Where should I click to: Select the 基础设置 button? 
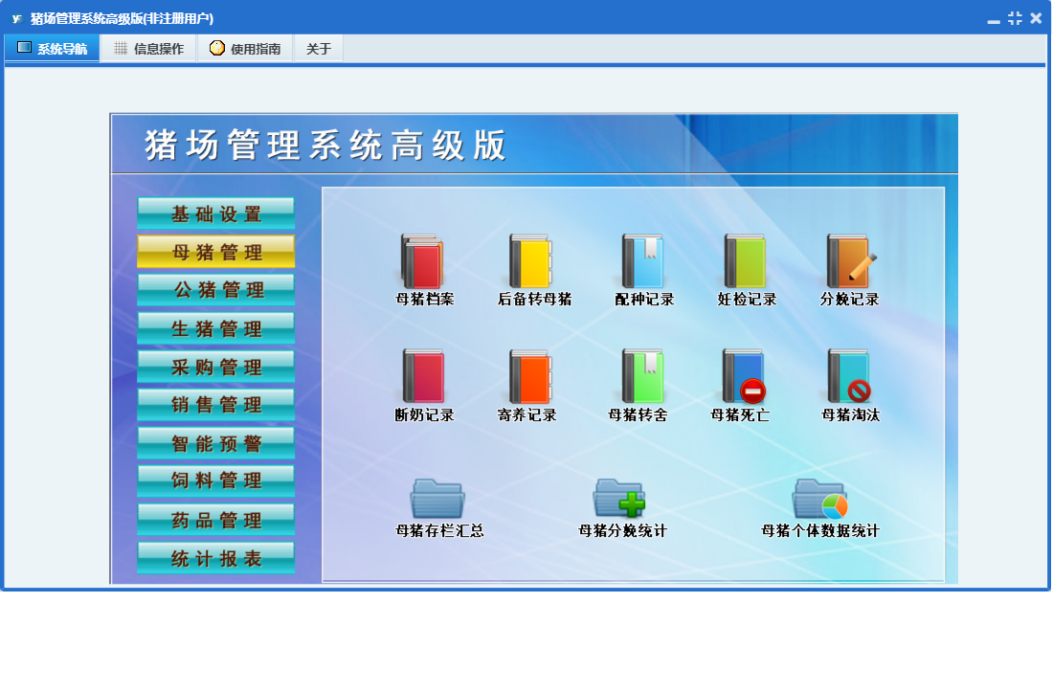coord(216,213)
